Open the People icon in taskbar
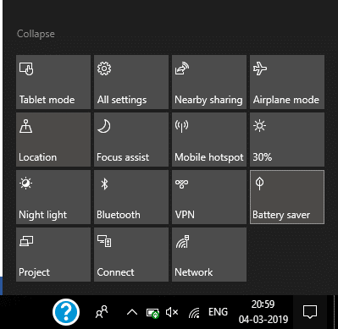Screen dimensions: 338x329 (x=102, y=312)
